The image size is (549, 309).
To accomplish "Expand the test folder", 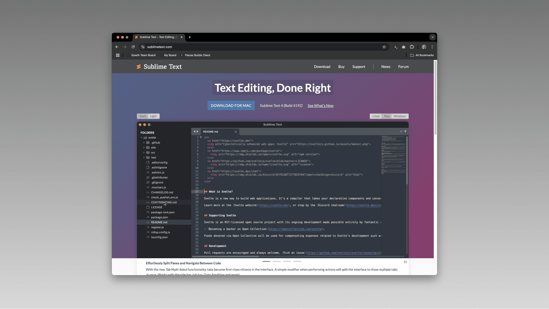I will (x=144, y=157).
